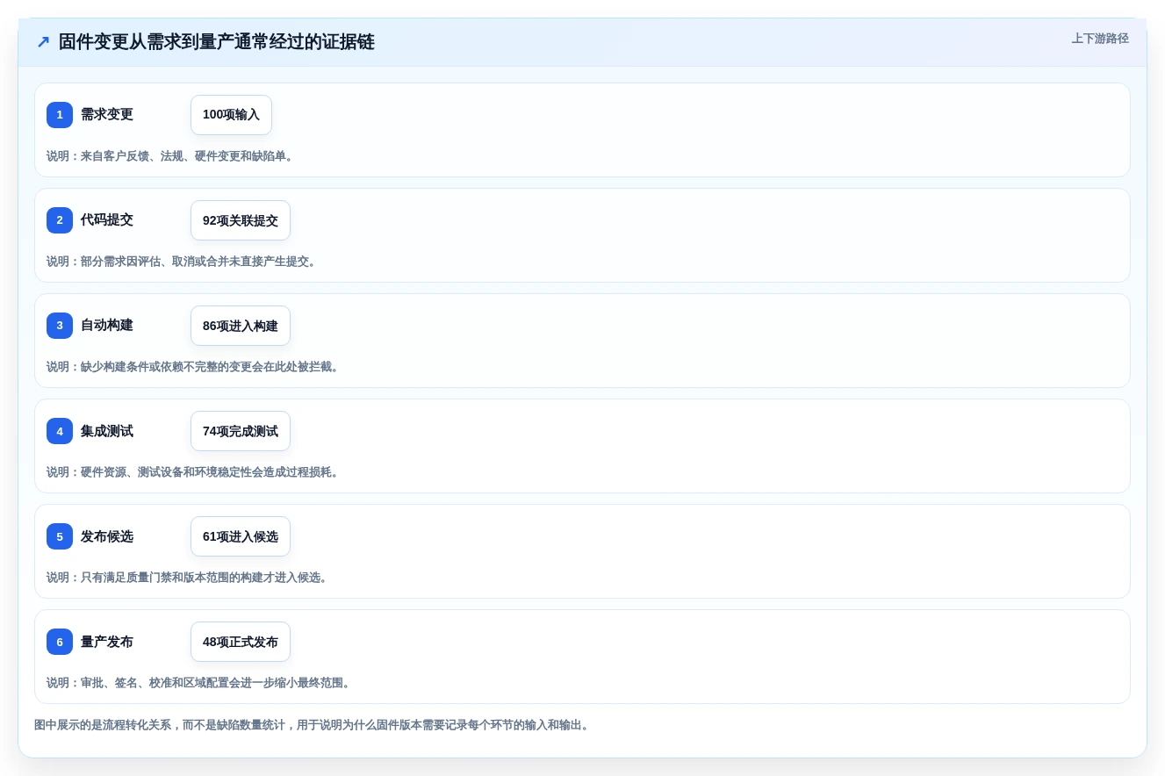Click the description starting 只有满足质量门禁
Viewport: 1165px width, 776px height.
tap(189, 578)
